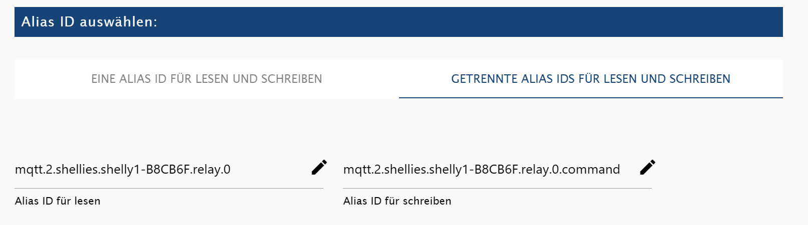This screenshot has height=225, width=808.
Task: Click the 'Alias ID auswählen:' header bar
Action: [x=398, y=22]
